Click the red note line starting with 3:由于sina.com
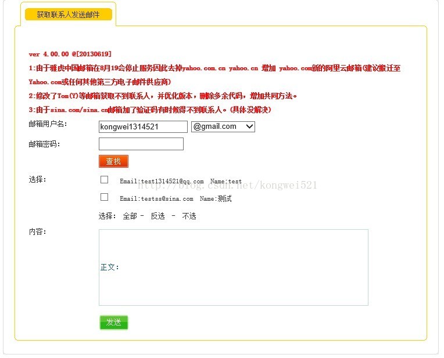 point(150,110)
